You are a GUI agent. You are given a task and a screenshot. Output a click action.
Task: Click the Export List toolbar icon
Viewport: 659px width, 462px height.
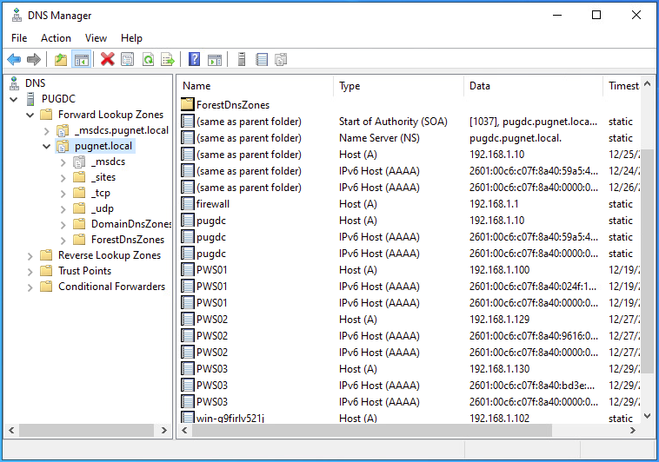[168, 60]
